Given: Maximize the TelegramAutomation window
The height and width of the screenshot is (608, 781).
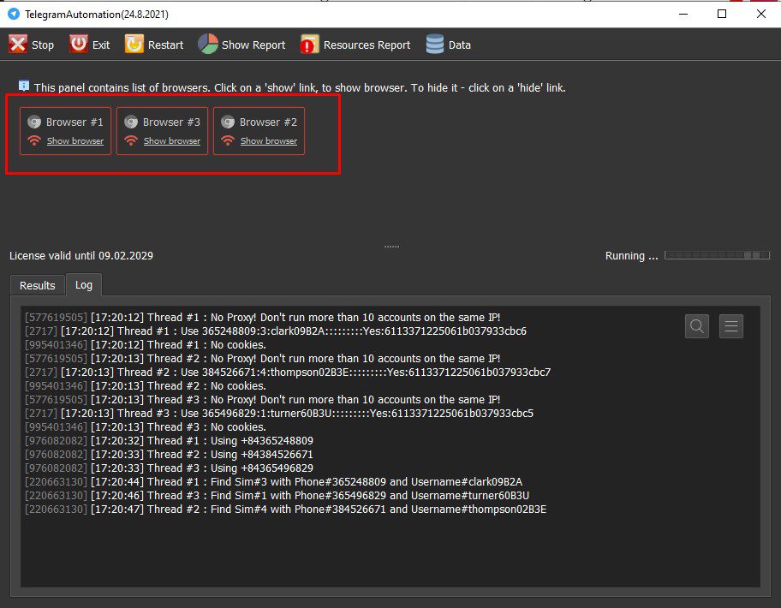Looking at the screenshot, I should pyautogui.click(x=722, y=14).
